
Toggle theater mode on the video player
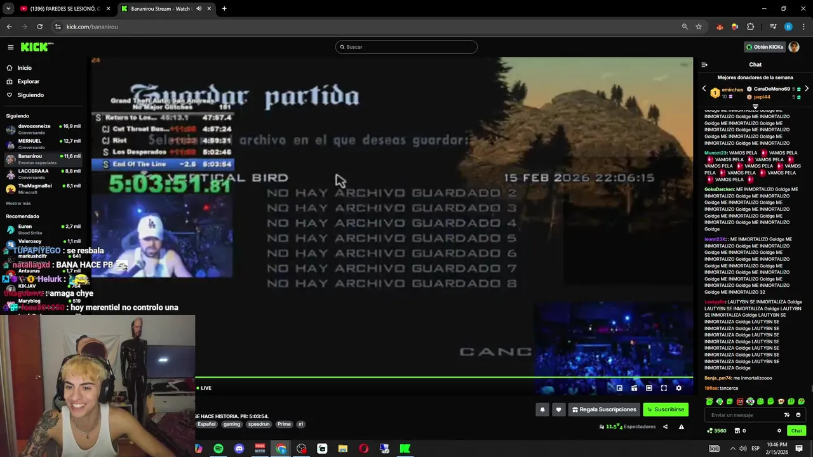pos(648,388)
